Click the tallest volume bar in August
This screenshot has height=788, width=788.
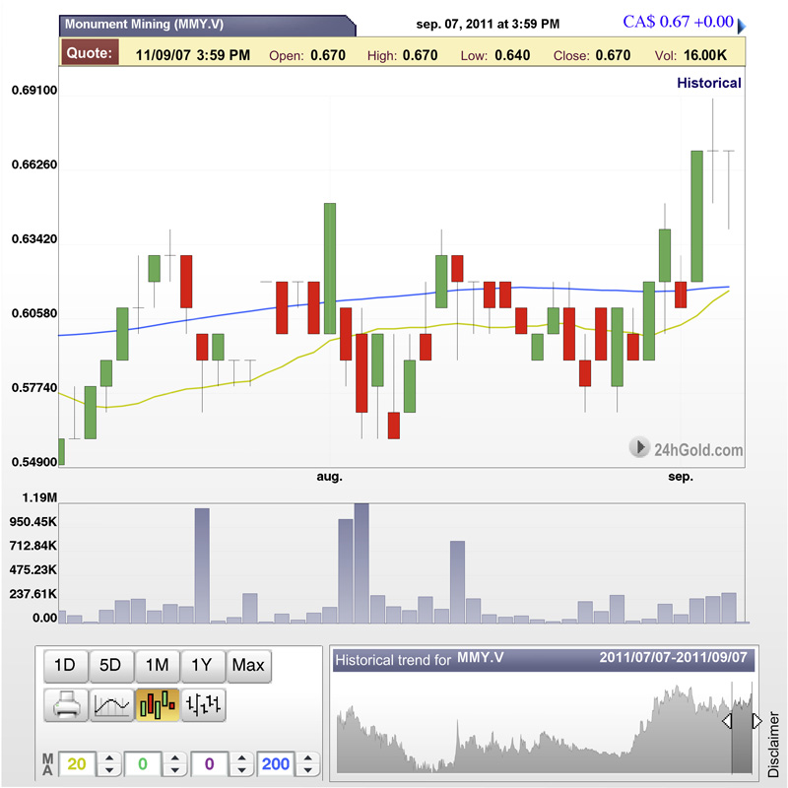coord(361,562)
